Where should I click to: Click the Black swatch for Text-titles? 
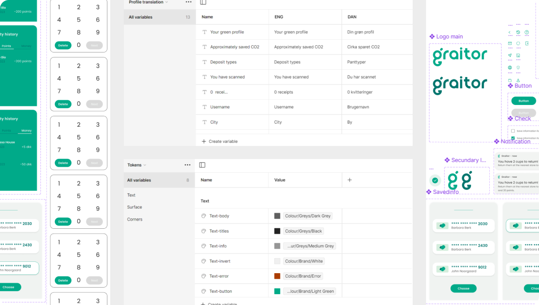point(277,231)
